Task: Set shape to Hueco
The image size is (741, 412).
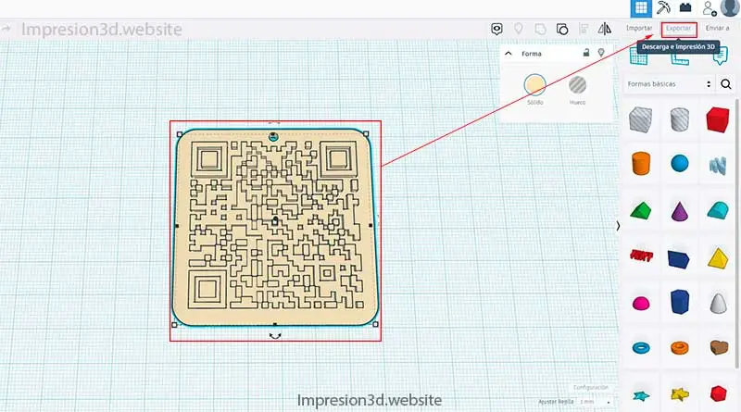Action: pyautogui.click(x=577, y=85)
